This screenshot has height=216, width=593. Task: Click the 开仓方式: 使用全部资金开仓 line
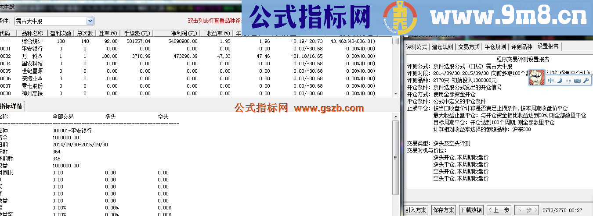pyautogui.click(x=441, y=94)
